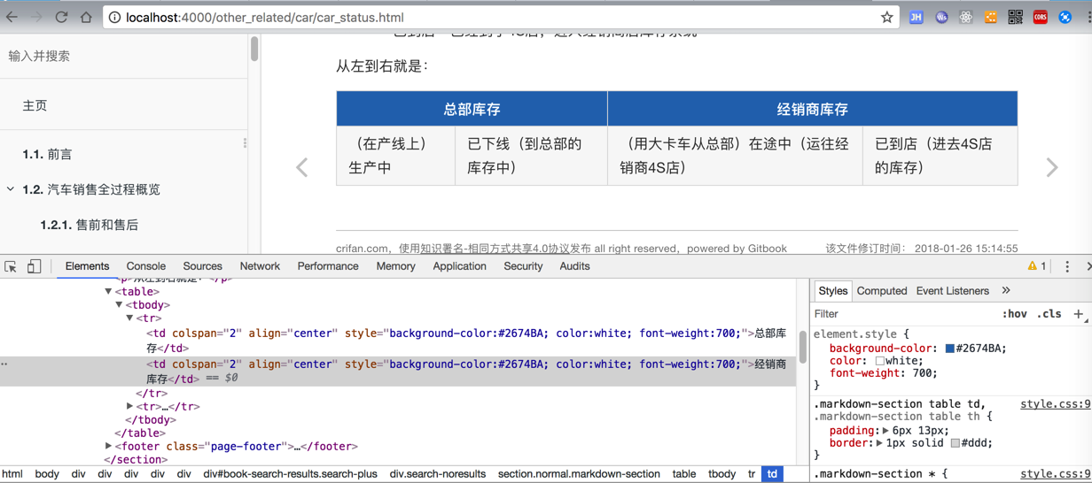
Task: Open the Chrome three-dot menu
Action: [x=1088, y=17]
